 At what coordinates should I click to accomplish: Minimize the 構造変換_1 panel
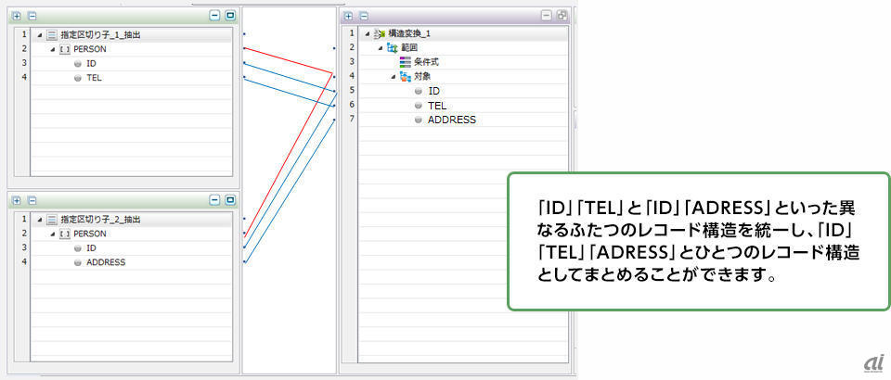547,16
